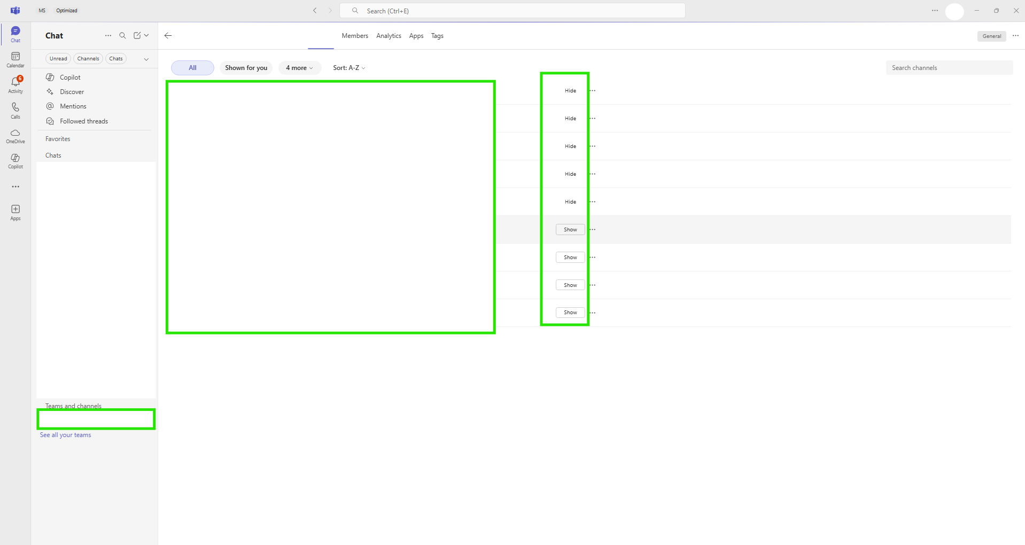The width and height of the screenshot is (1025, 545).
Task: Click the Teams logo icon
Action: click(x=15, y=11)
